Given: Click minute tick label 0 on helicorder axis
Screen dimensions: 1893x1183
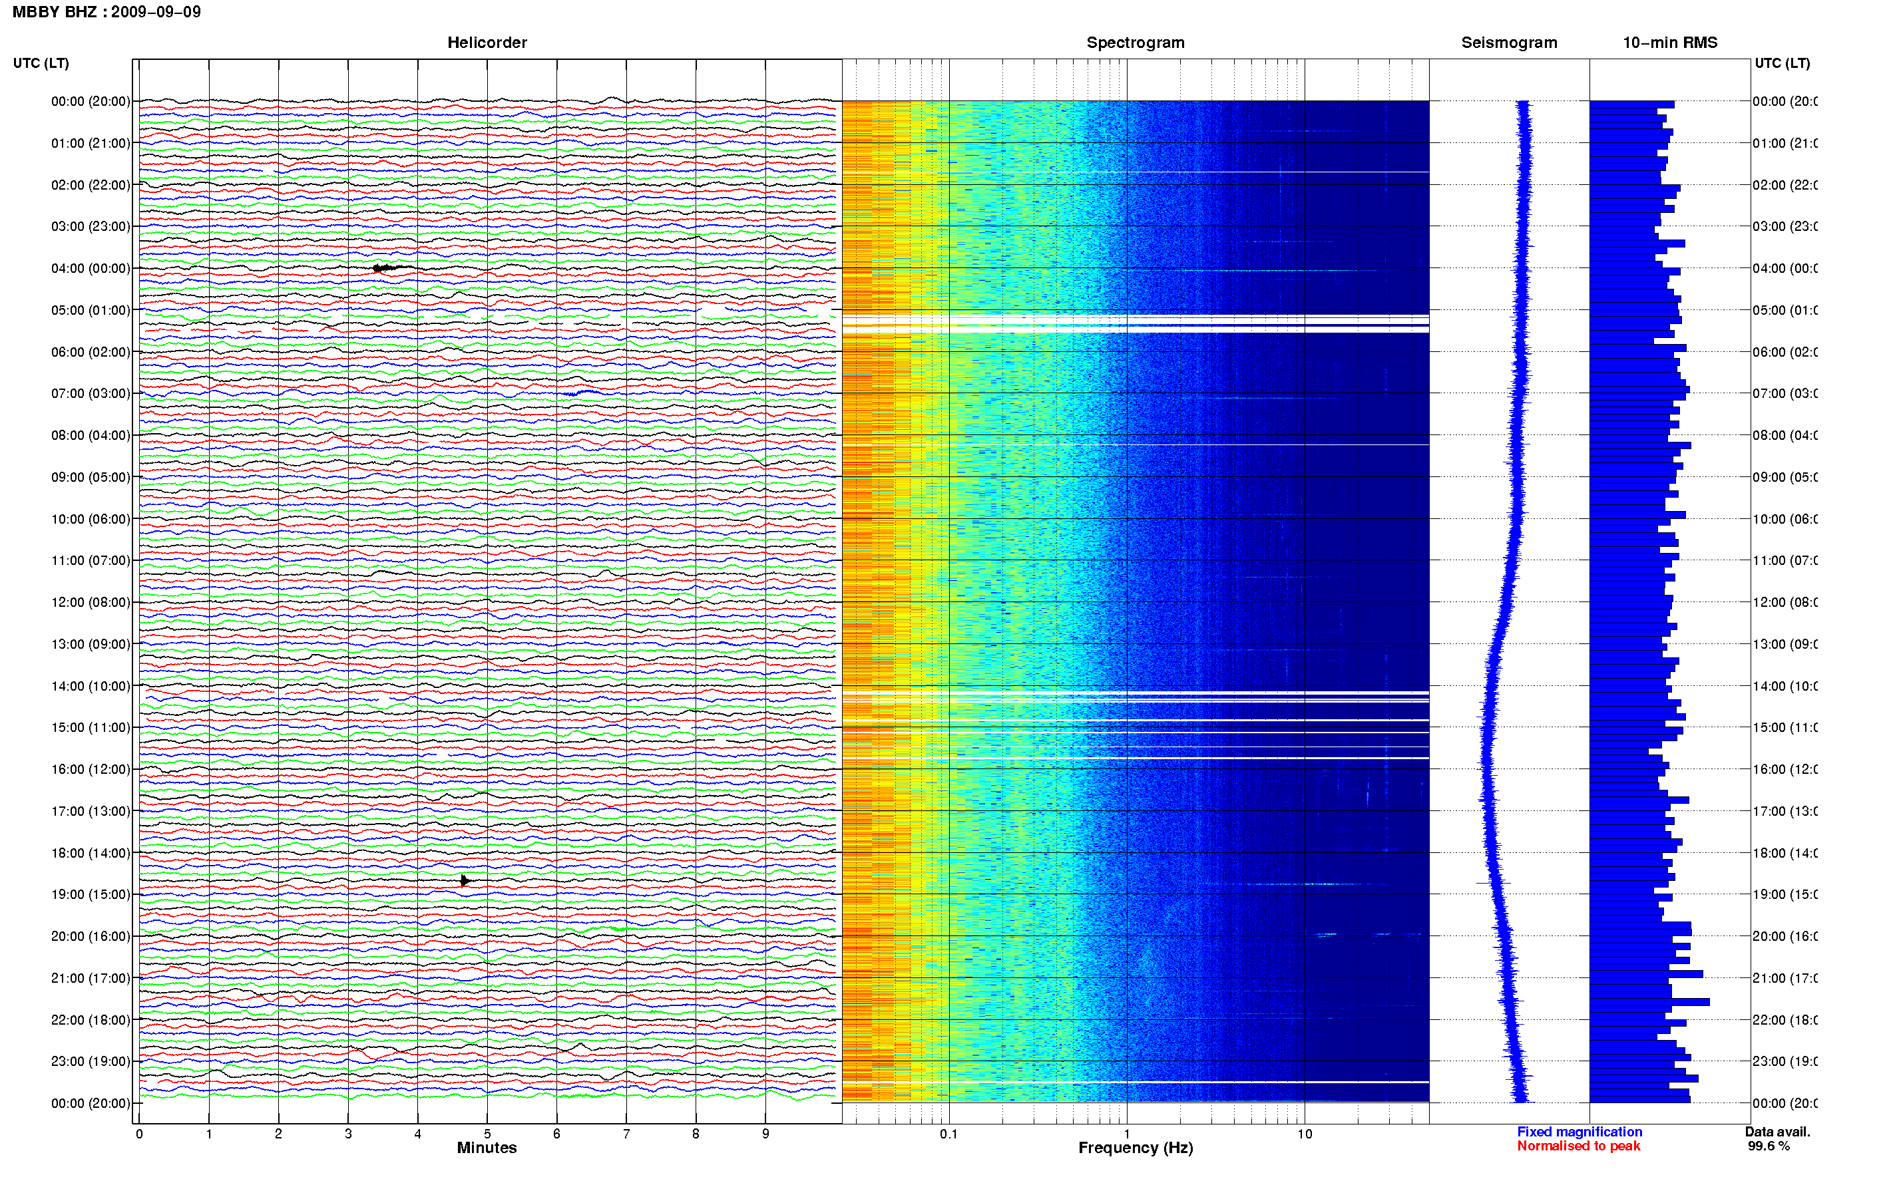Looking at the screenshot, I should tap(139, 1134).
